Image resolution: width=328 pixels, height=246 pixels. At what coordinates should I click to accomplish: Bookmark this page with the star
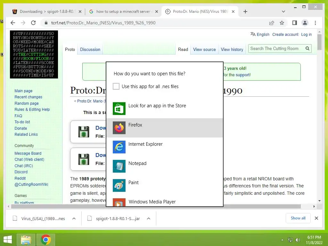pos(282,23)
